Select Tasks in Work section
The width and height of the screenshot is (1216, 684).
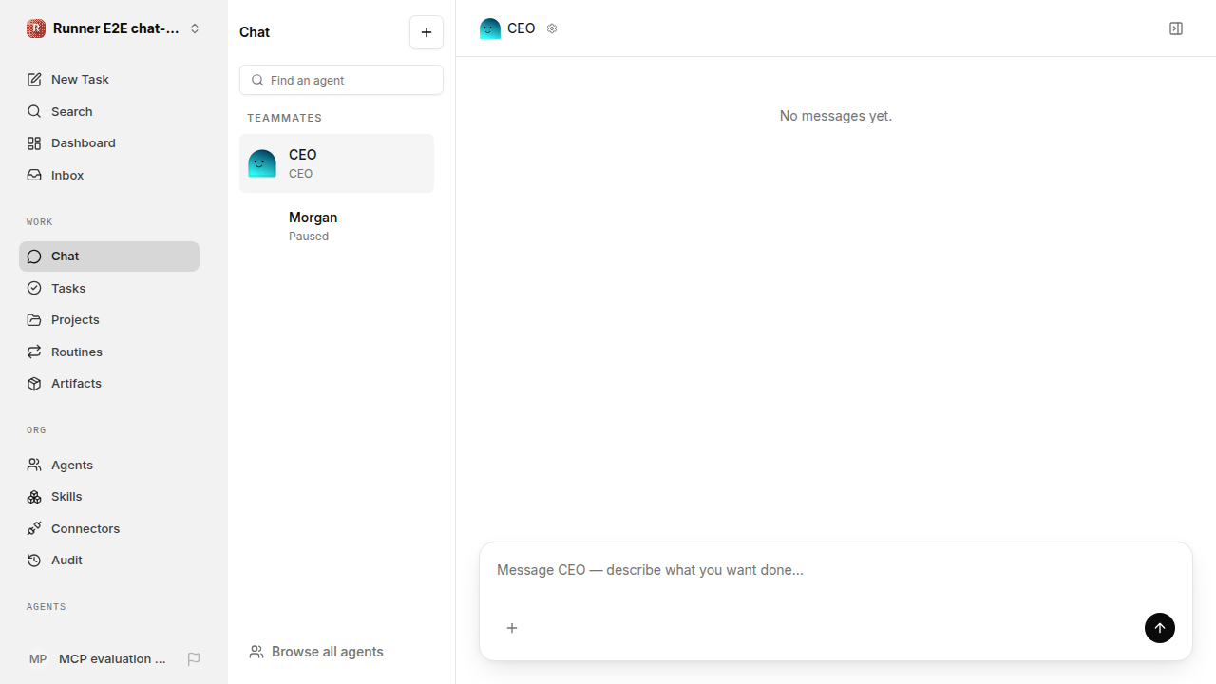tap(109, 288)
